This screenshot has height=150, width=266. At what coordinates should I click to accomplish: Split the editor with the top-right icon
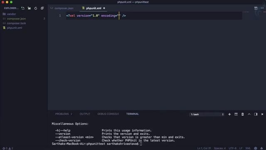256,8
